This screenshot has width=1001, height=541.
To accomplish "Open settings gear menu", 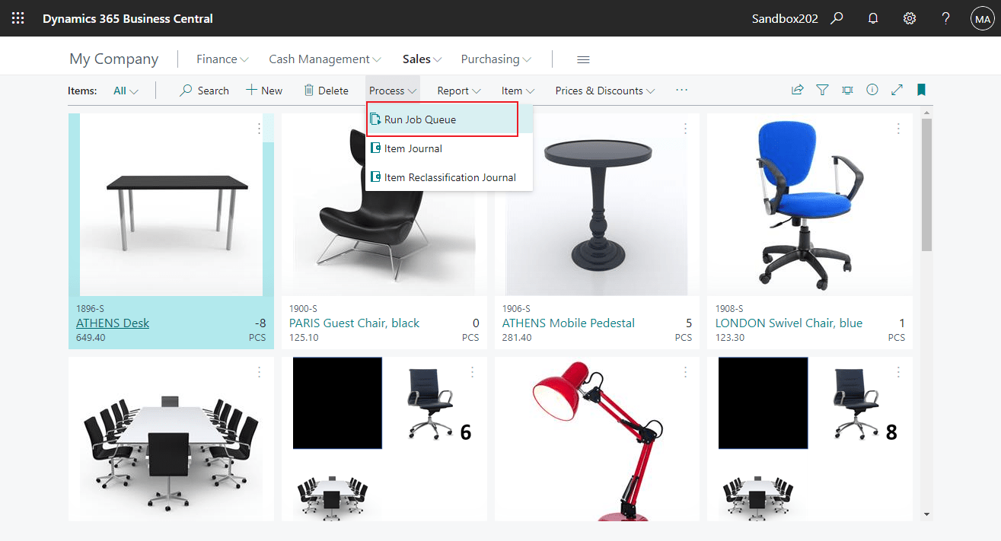I will pyautogui.click(x=909, y=18).
